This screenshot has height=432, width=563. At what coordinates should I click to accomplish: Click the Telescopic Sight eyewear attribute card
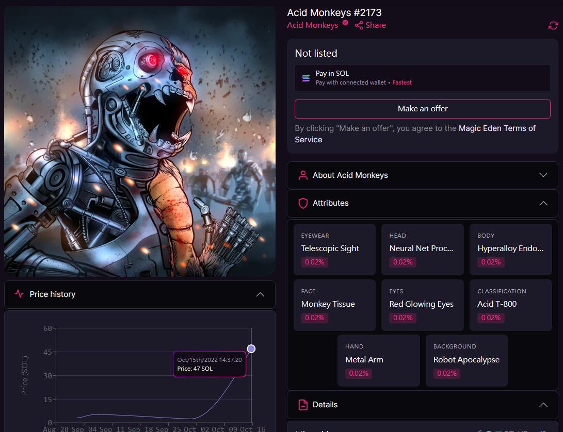(334, 250)
